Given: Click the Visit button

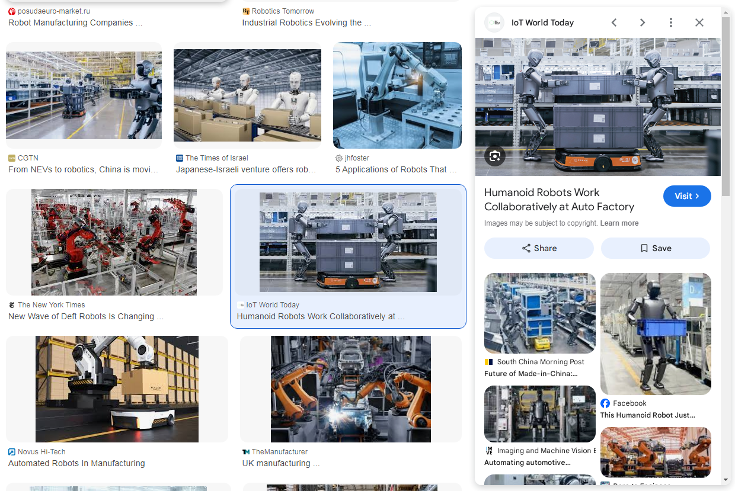Looking at the screenshot, I should 687,196.
